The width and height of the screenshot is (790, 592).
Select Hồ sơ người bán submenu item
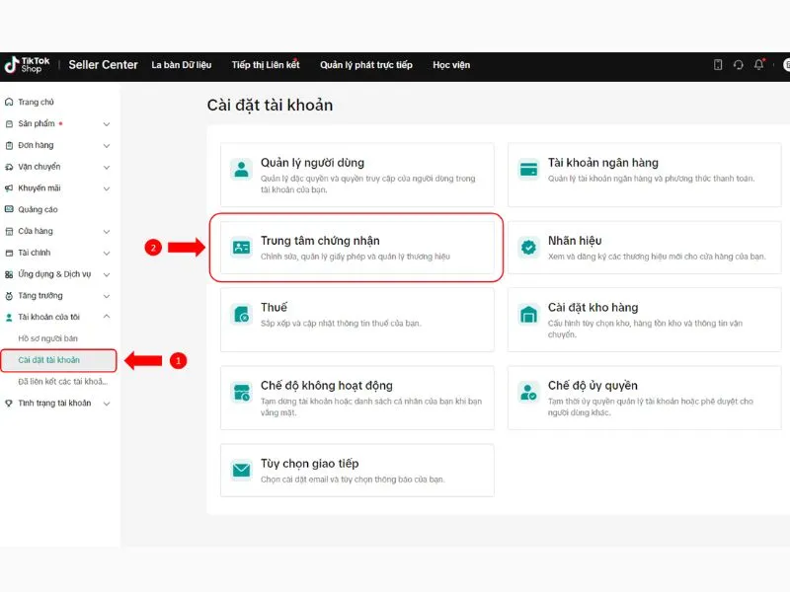pyautogui.click(x=47, y=338)
